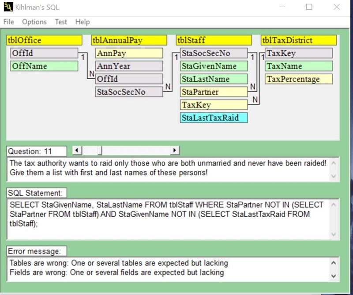Open the Test menu
The height and width of the screenshot is (295, 353).
pyautogui.click(x=61, y=22)
